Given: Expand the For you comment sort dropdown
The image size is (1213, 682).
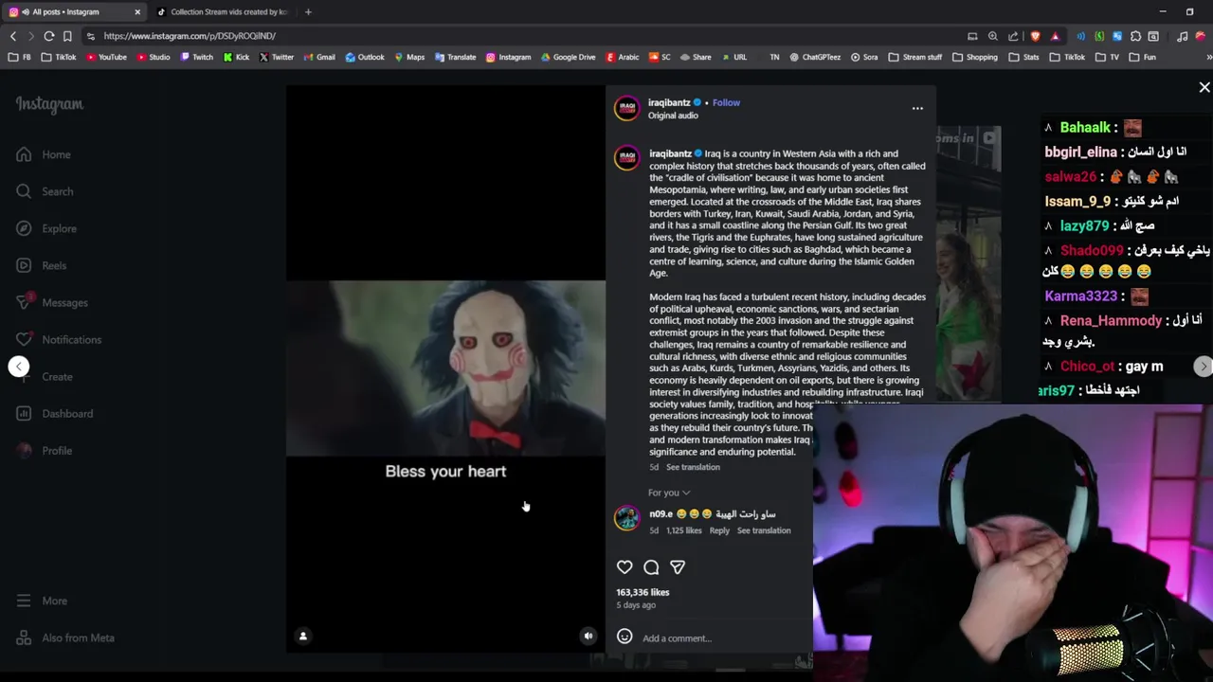Looking at the screenshot, I should click(x=669, y=493).
